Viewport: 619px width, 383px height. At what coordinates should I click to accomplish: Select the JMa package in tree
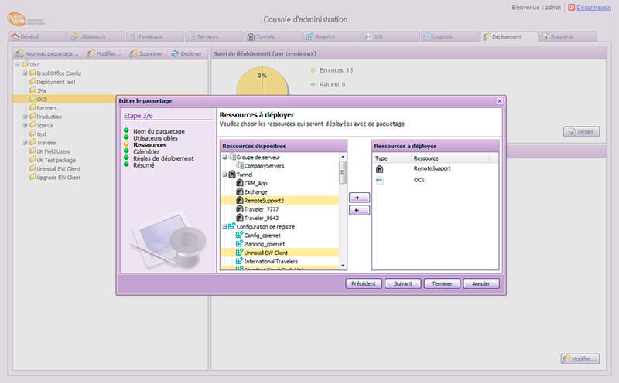tap(42, 90)
